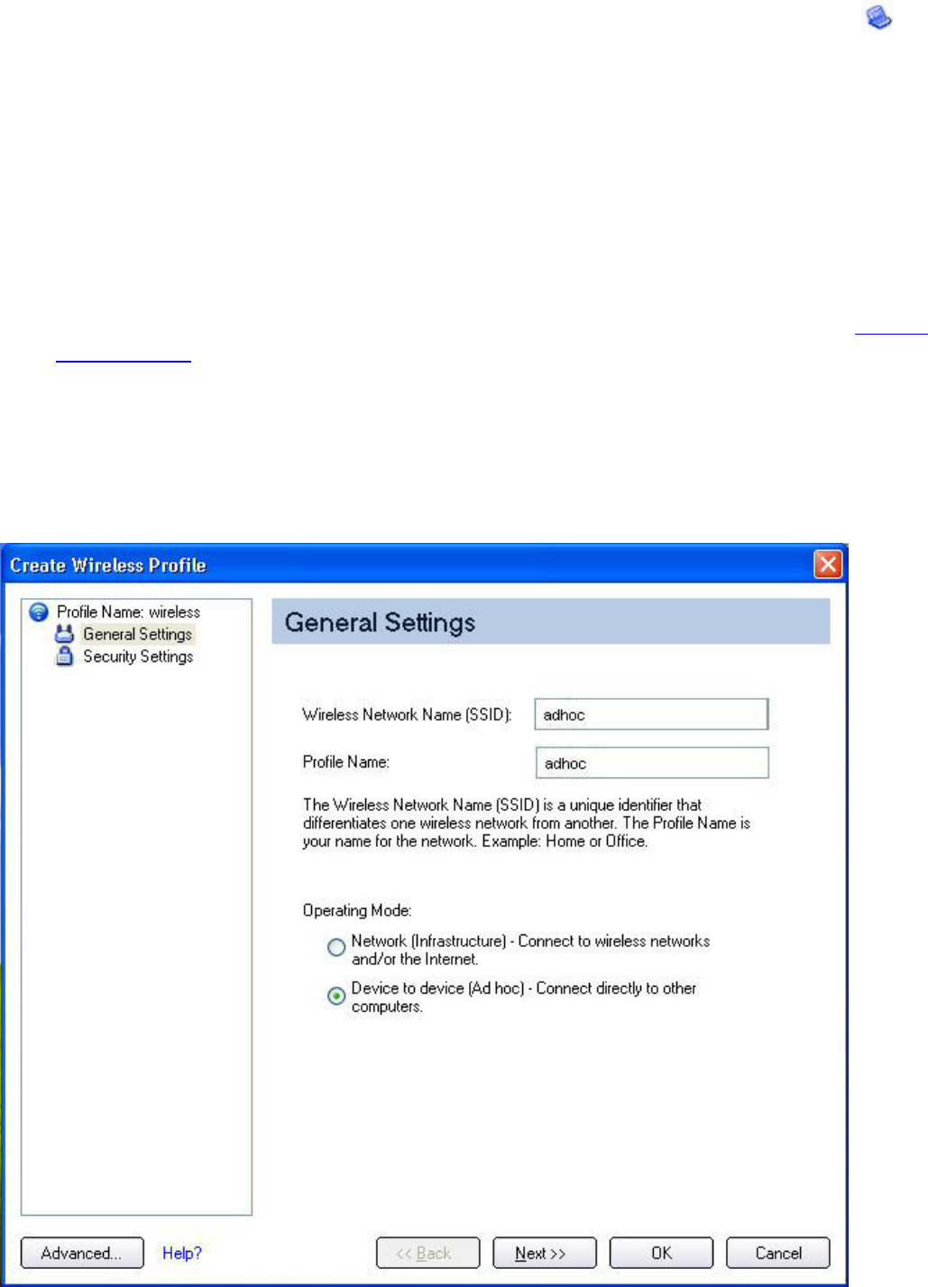Click the Advanced... button

82,1253
